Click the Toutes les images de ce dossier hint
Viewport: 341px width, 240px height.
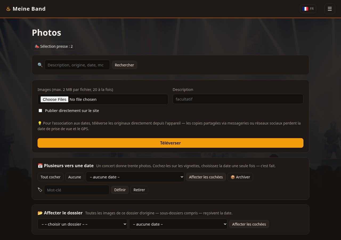[159, 213]
